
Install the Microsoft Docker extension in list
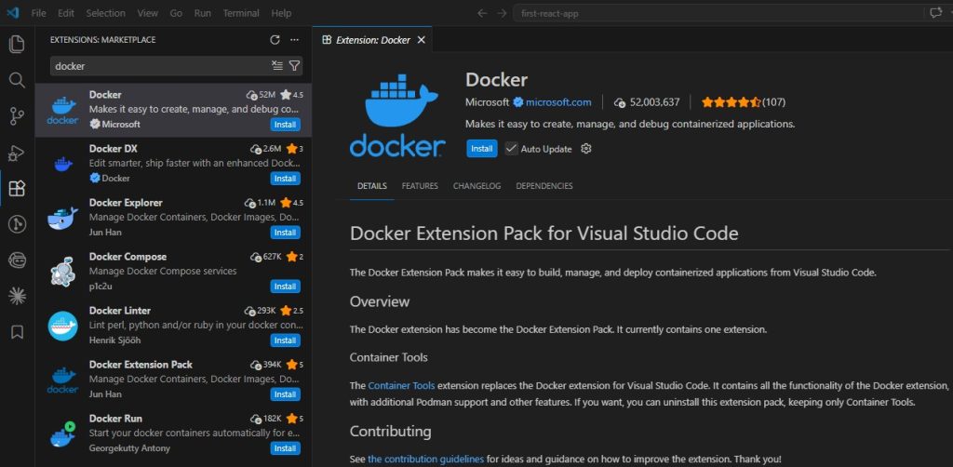[285, 125]
